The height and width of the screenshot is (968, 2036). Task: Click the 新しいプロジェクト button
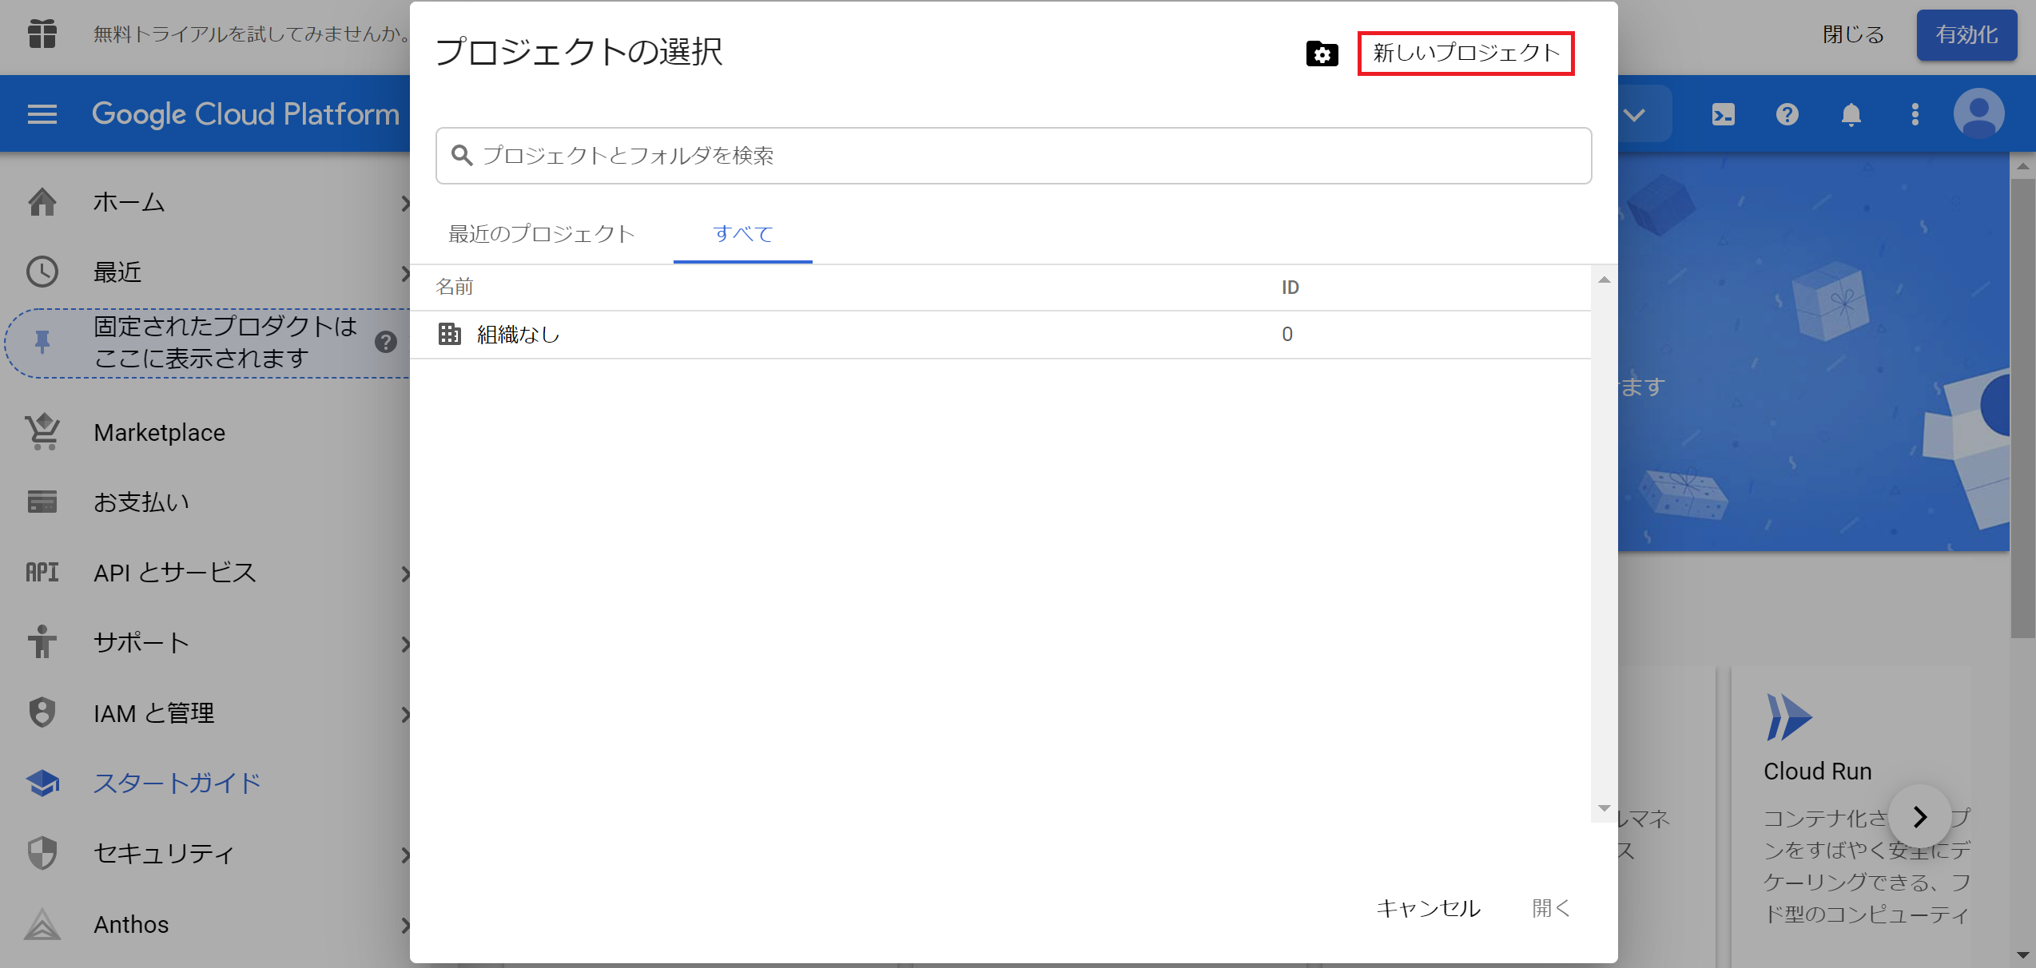tap(1465, 53)
